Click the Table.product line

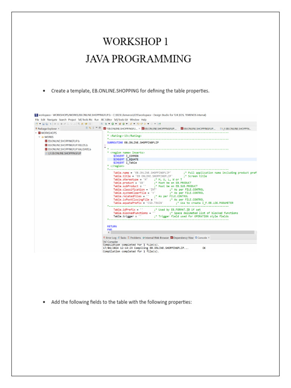tap(152, 183)
